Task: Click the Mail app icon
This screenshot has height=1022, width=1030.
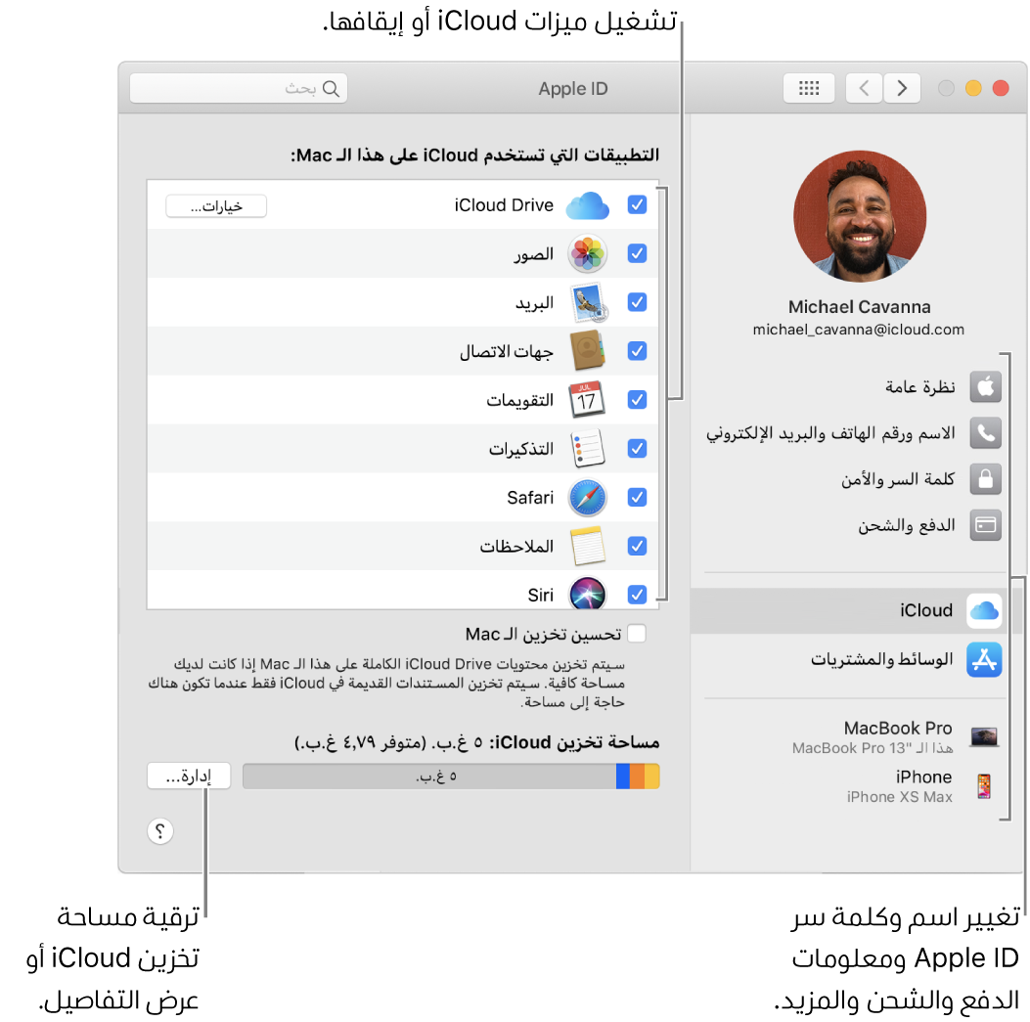Action: point(586,302)
